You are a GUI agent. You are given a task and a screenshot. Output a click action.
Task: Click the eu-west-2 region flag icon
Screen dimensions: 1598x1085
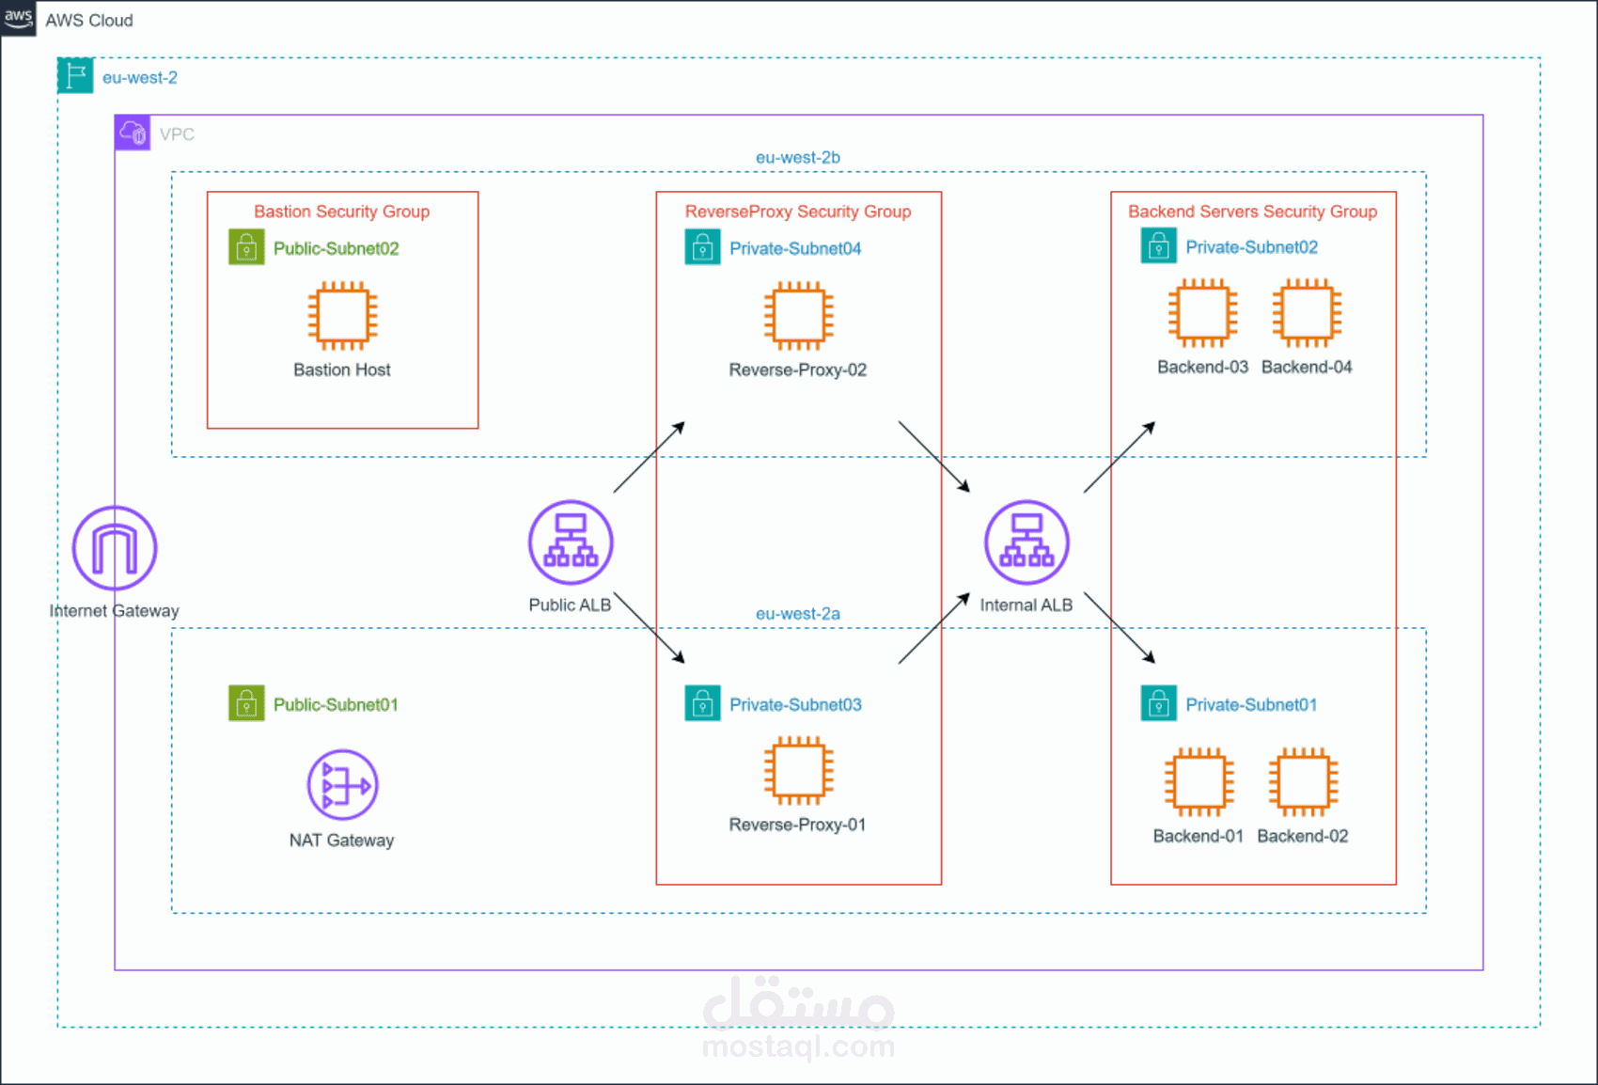[75, 75]
